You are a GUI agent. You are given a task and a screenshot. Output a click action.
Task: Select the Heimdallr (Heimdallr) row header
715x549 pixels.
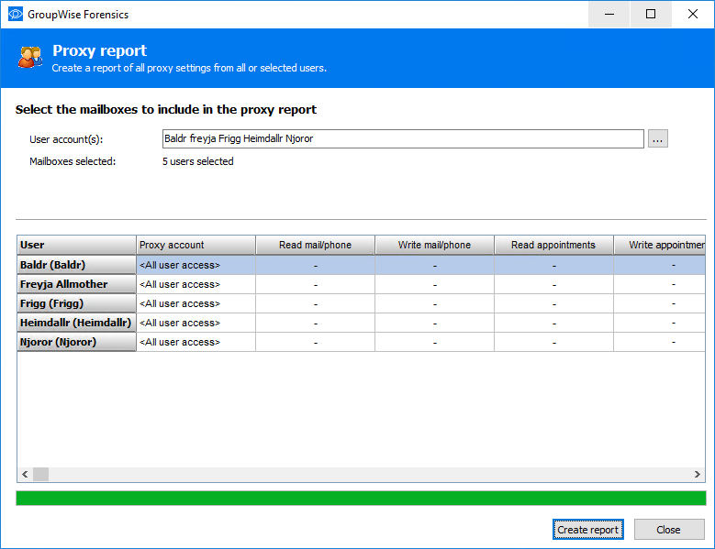[x=76, y=323]
